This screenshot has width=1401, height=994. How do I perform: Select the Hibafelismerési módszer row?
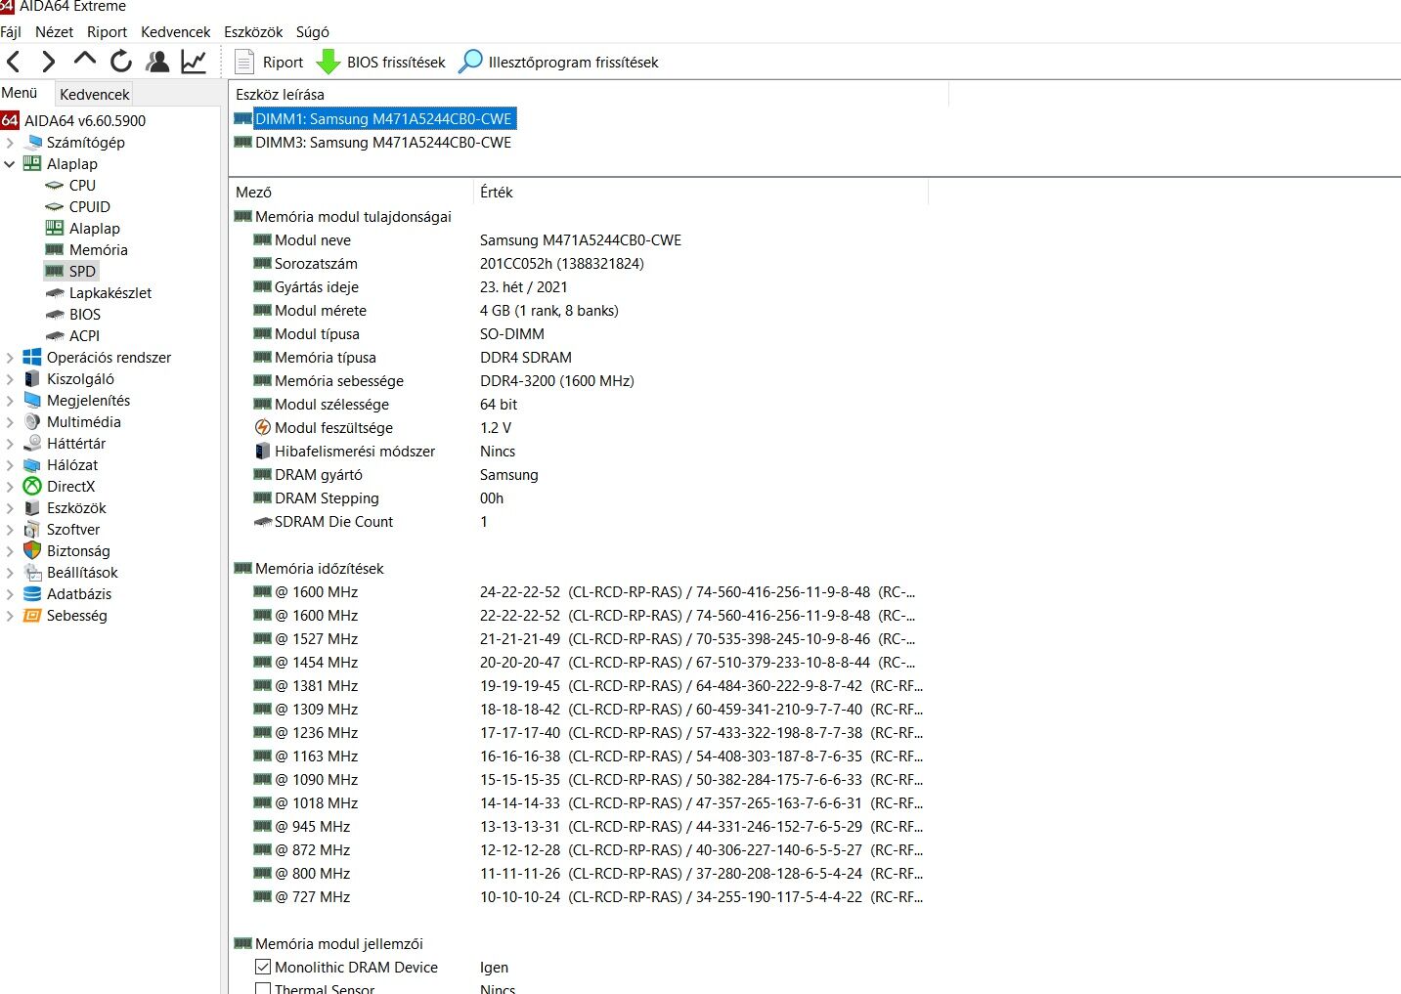click(x=577, y=451)
